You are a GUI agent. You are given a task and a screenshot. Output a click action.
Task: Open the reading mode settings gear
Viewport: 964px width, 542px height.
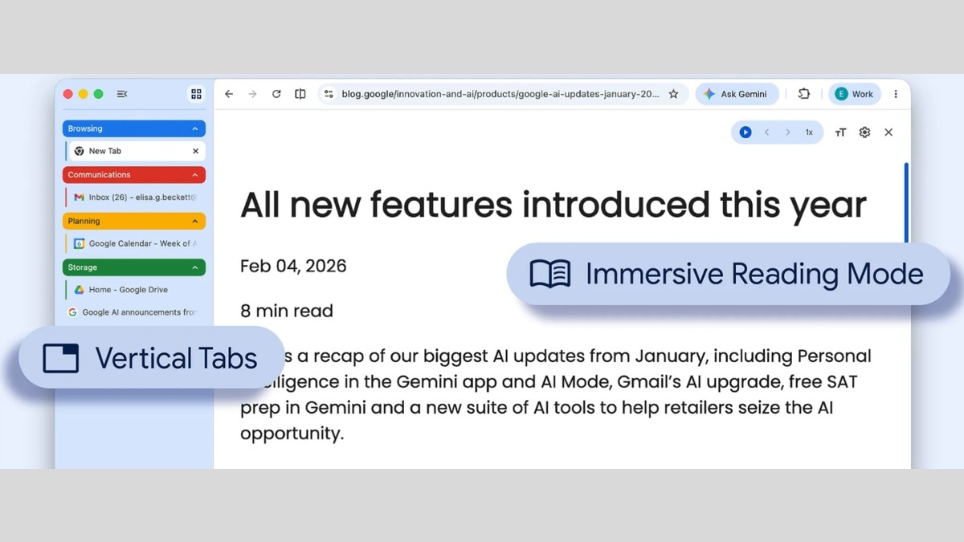pos(864,132)
